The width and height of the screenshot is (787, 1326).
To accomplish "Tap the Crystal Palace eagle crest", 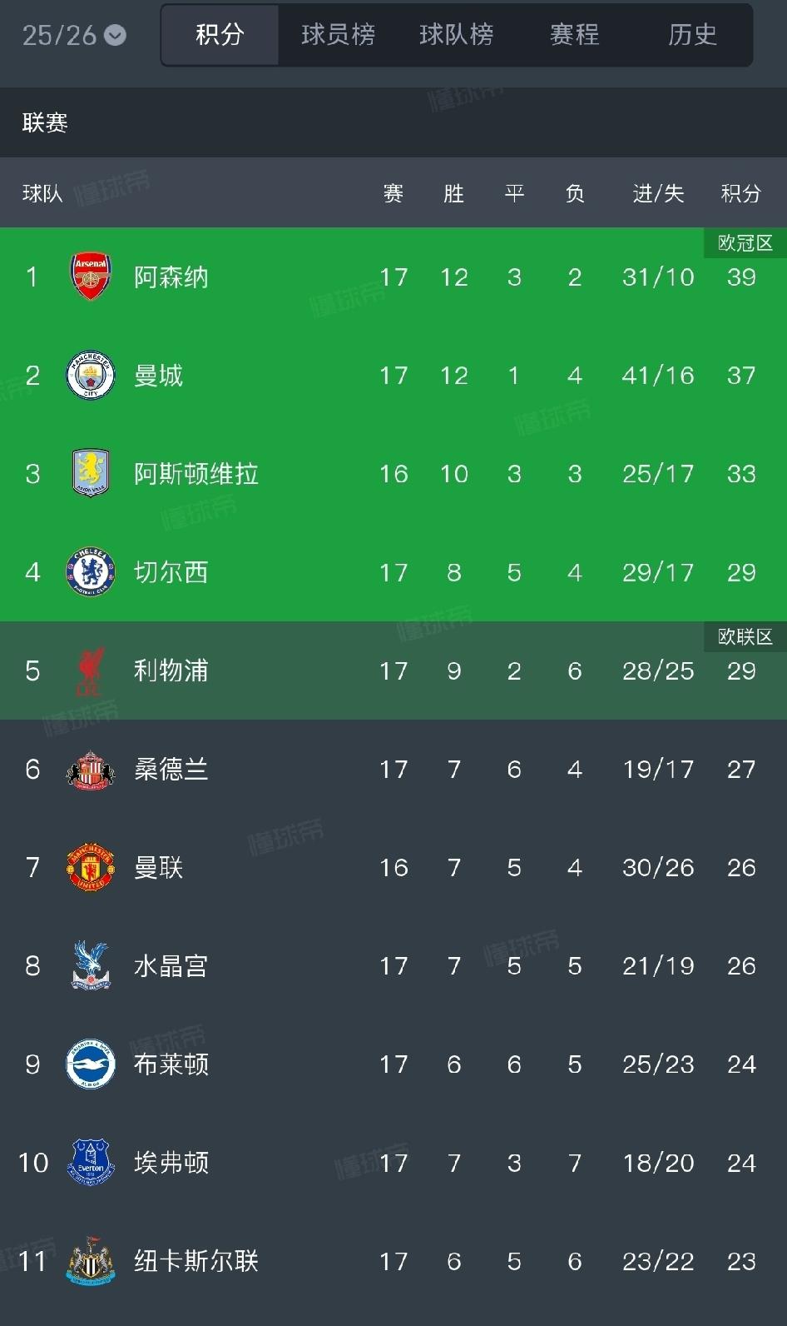I will [x=91, y=965].
